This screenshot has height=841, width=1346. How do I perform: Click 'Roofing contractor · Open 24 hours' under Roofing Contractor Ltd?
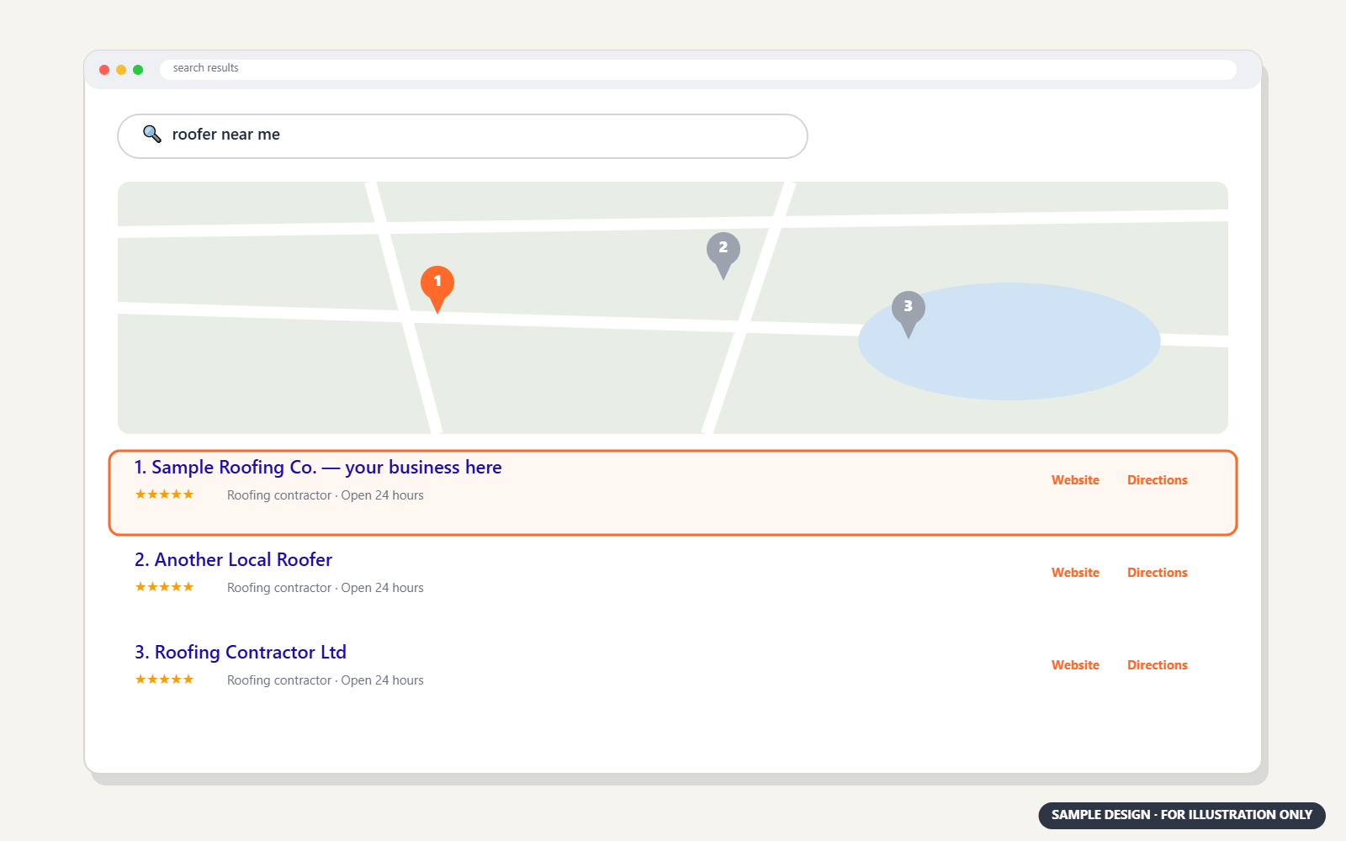click(x=326, y=680)
